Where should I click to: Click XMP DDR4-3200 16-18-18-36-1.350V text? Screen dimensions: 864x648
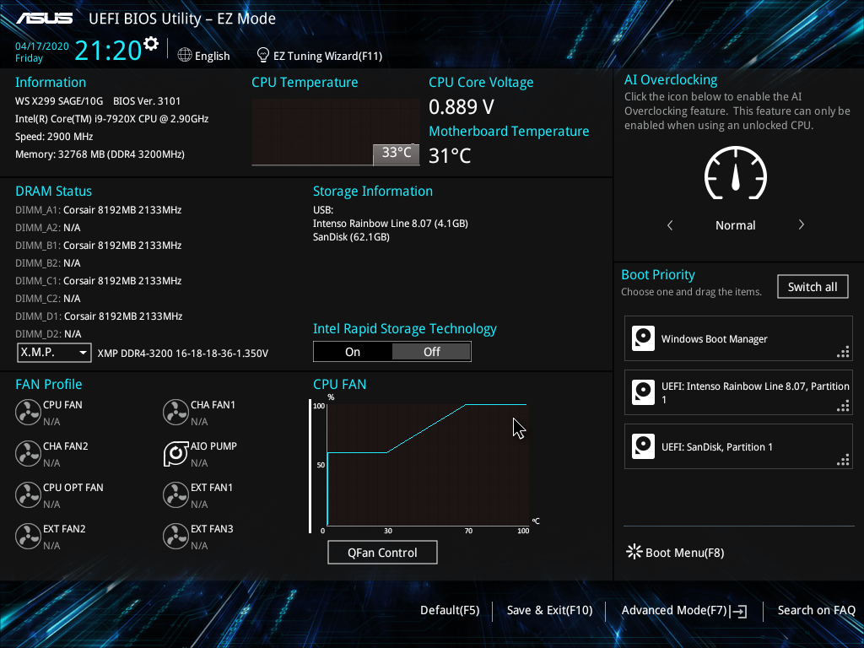pos(183,354)
